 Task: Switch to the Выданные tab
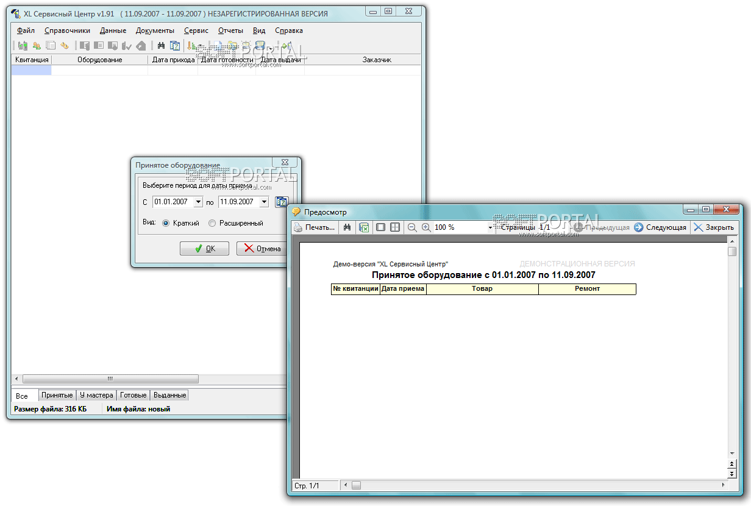pyautogui.click(x=169, y=395)
